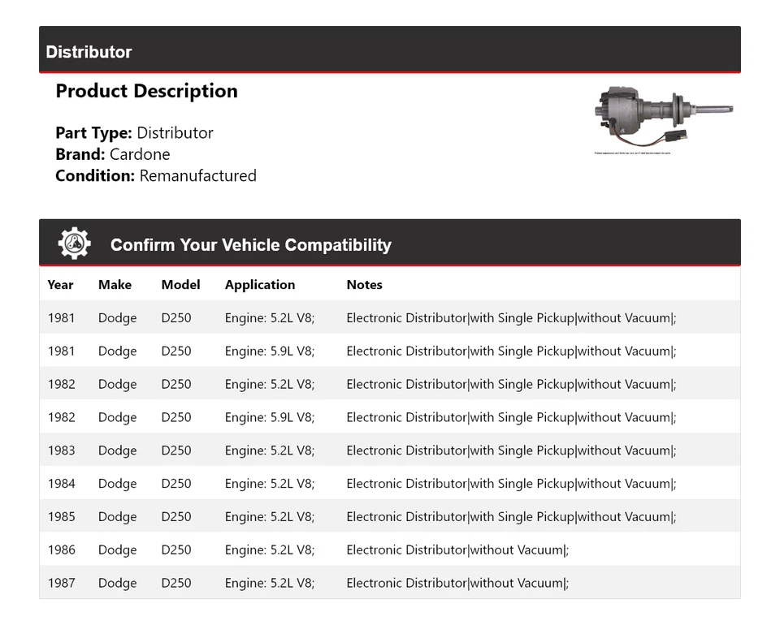Open the distributor product image
Image resolution: width=780 pixels, height=625 pixels.
click(x=664, y=120)
